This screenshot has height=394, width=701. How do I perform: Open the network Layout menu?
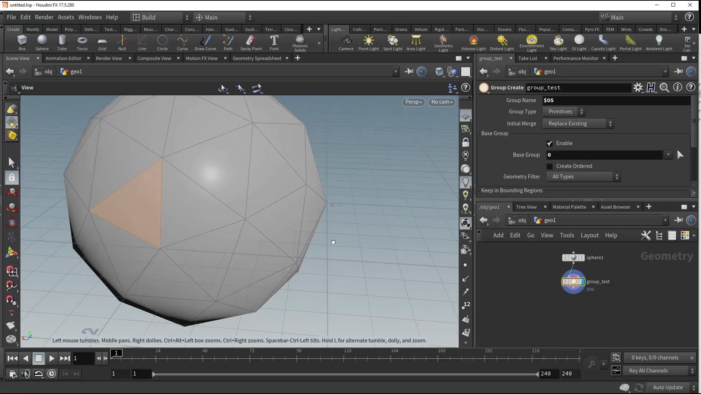tap(590, 235)
